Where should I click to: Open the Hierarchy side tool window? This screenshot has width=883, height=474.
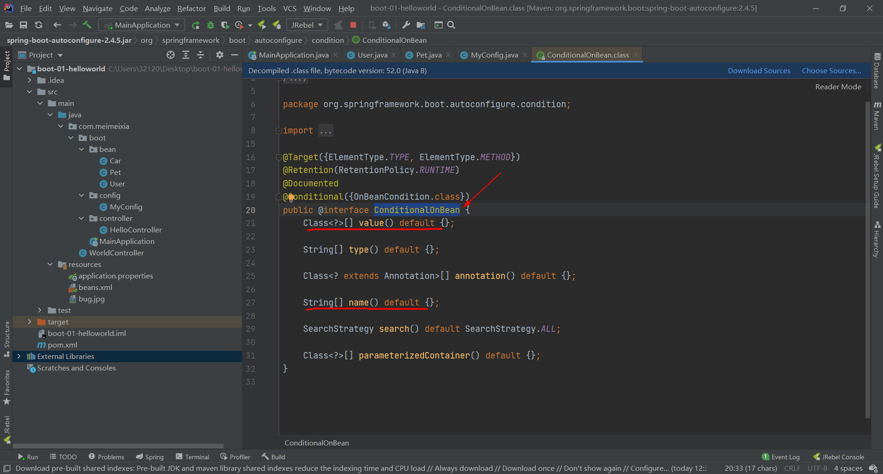(877, 239)
